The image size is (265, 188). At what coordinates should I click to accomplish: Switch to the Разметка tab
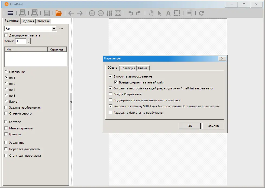(12, 21)
